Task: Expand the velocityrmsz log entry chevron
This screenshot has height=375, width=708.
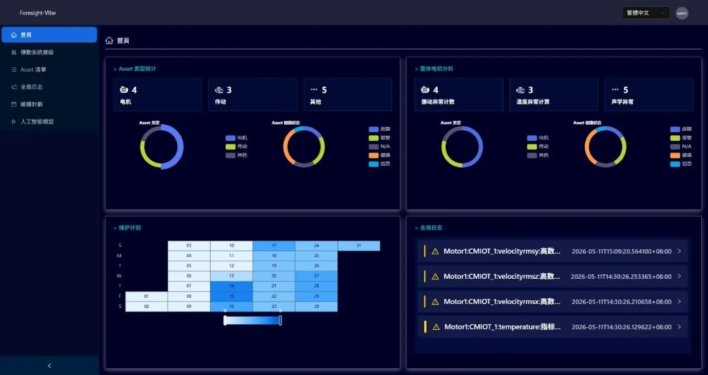Action: [x=679, y=277]
